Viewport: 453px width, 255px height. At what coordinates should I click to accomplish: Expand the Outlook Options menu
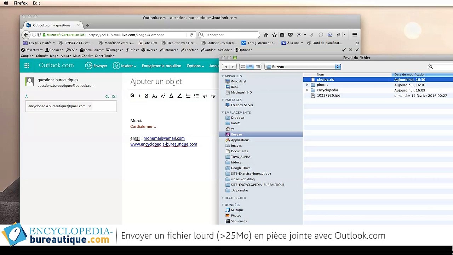(x=195, y=66)
